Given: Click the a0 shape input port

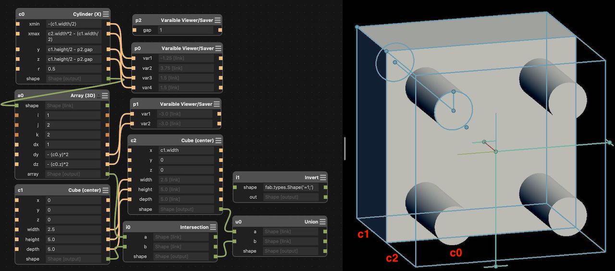Looking at the screenshot, I should pyautogui.click(x=18, y=106).
